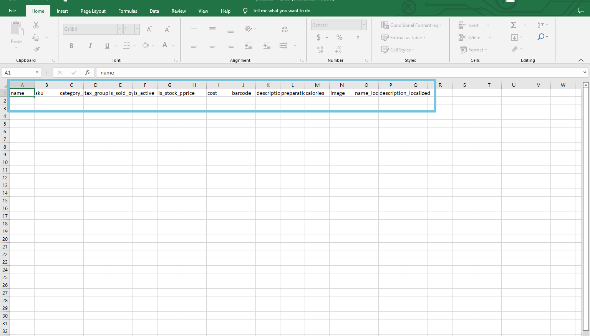The width and height of the screenshot is (590, 336).
Task: Click the Decrease Indent icon
Action: click(249, 46)
